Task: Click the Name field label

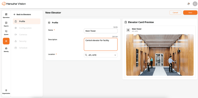Action: coord(51,30)
